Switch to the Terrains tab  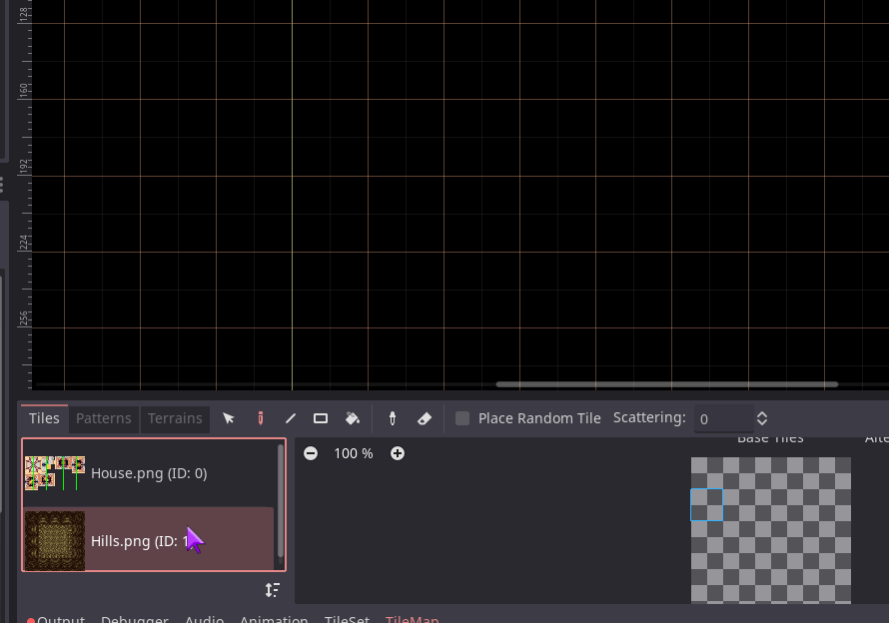[175, 418]
